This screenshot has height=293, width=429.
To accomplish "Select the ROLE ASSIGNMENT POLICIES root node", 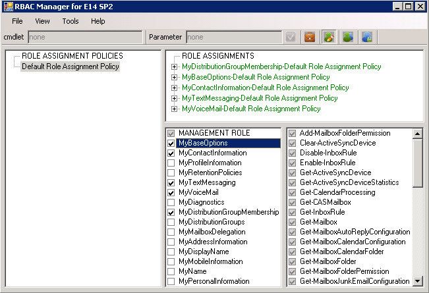I will [72, 56].
